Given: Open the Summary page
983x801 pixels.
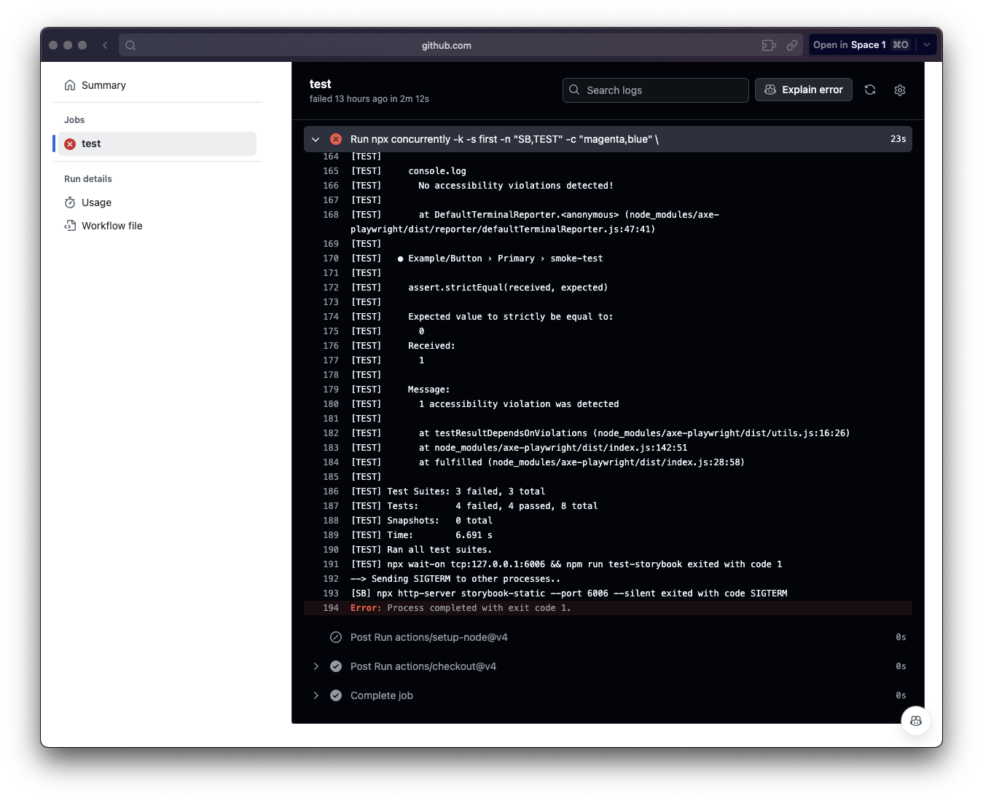Looking at the screenshot, I should coord(103,85).
